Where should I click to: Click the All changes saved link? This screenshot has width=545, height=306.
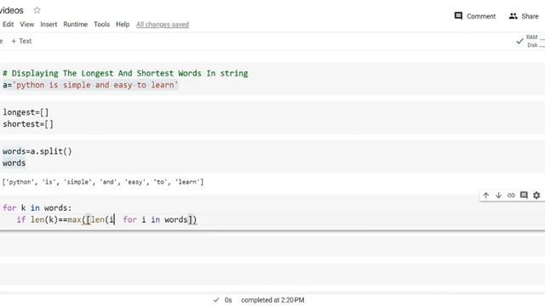163,25
